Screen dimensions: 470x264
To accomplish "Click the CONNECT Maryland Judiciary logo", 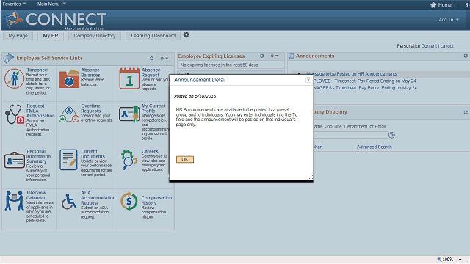I will point(54,20).
